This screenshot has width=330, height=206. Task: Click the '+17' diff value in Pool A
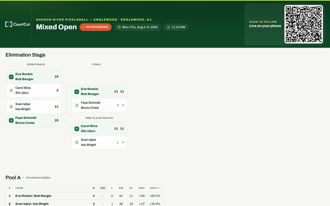pyautogui.click(x=142, y=204)
